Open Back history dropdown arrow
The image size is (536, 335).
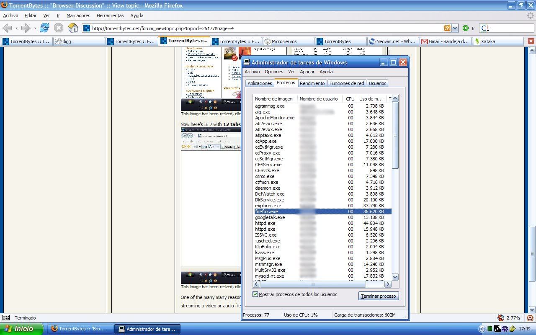click(x=16, y=28)
